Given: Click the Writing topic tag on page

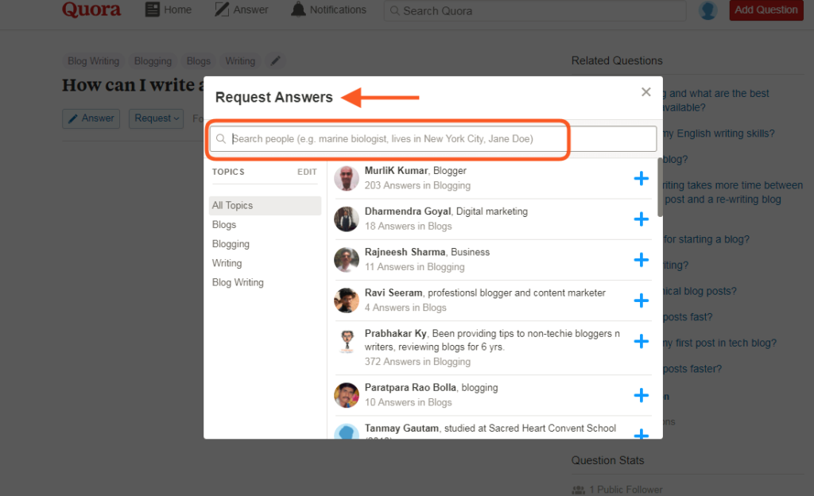Looking at the screenshot, I should (240, 61).
